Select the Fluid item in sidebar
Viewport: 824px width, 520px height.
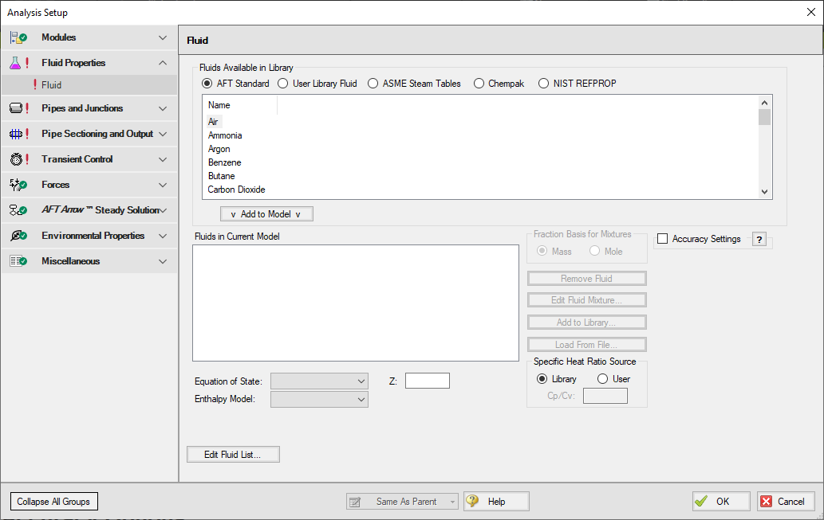coord(52,85)
